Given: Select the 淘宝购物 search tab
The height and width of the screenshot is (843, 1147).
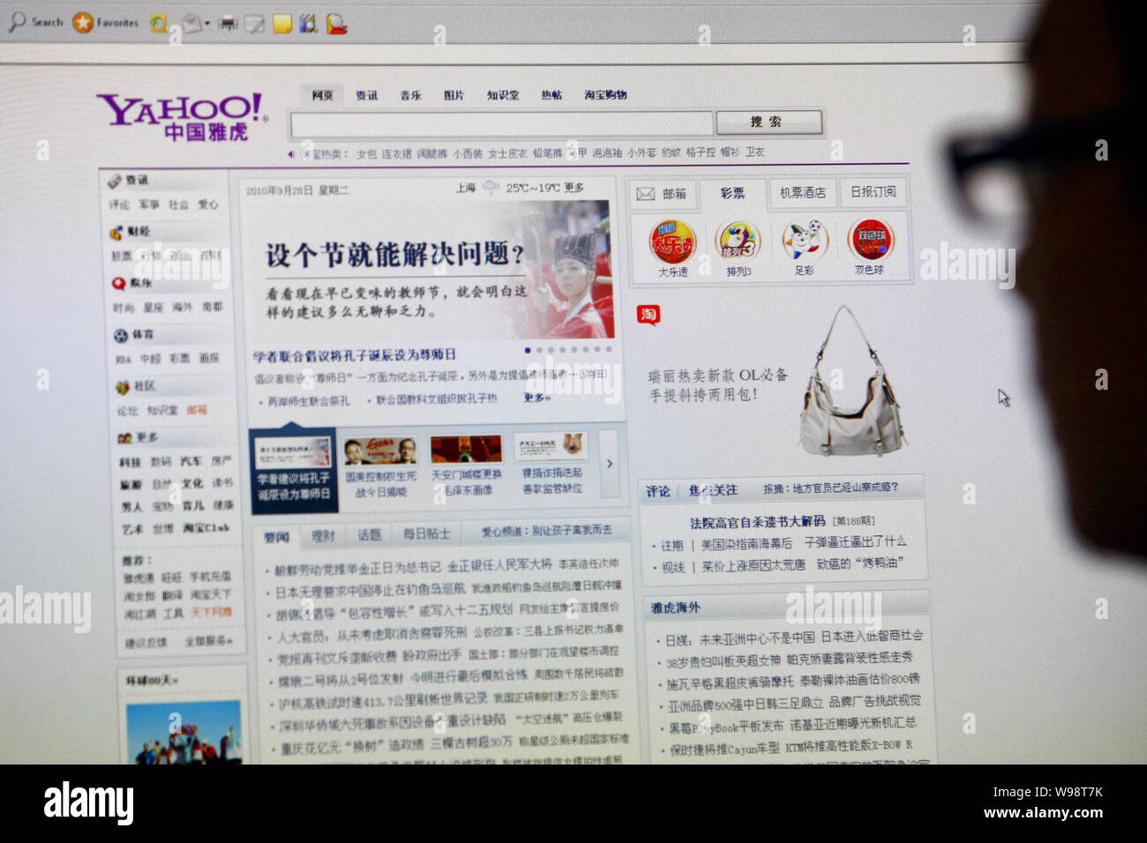Looking at the screenshot, I should click(x=605, y=95).
